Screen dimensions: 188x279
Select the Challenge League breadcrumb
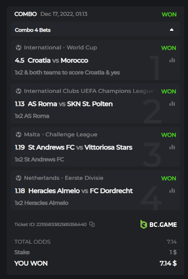(x=72, y=135)
